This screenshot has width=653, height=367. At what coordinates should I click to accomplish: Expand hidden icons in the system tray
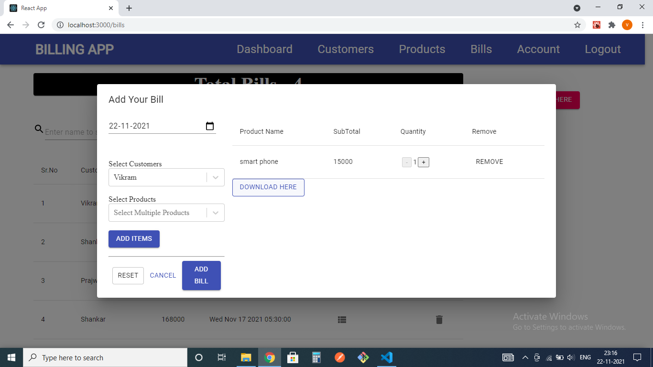(525, 357)
